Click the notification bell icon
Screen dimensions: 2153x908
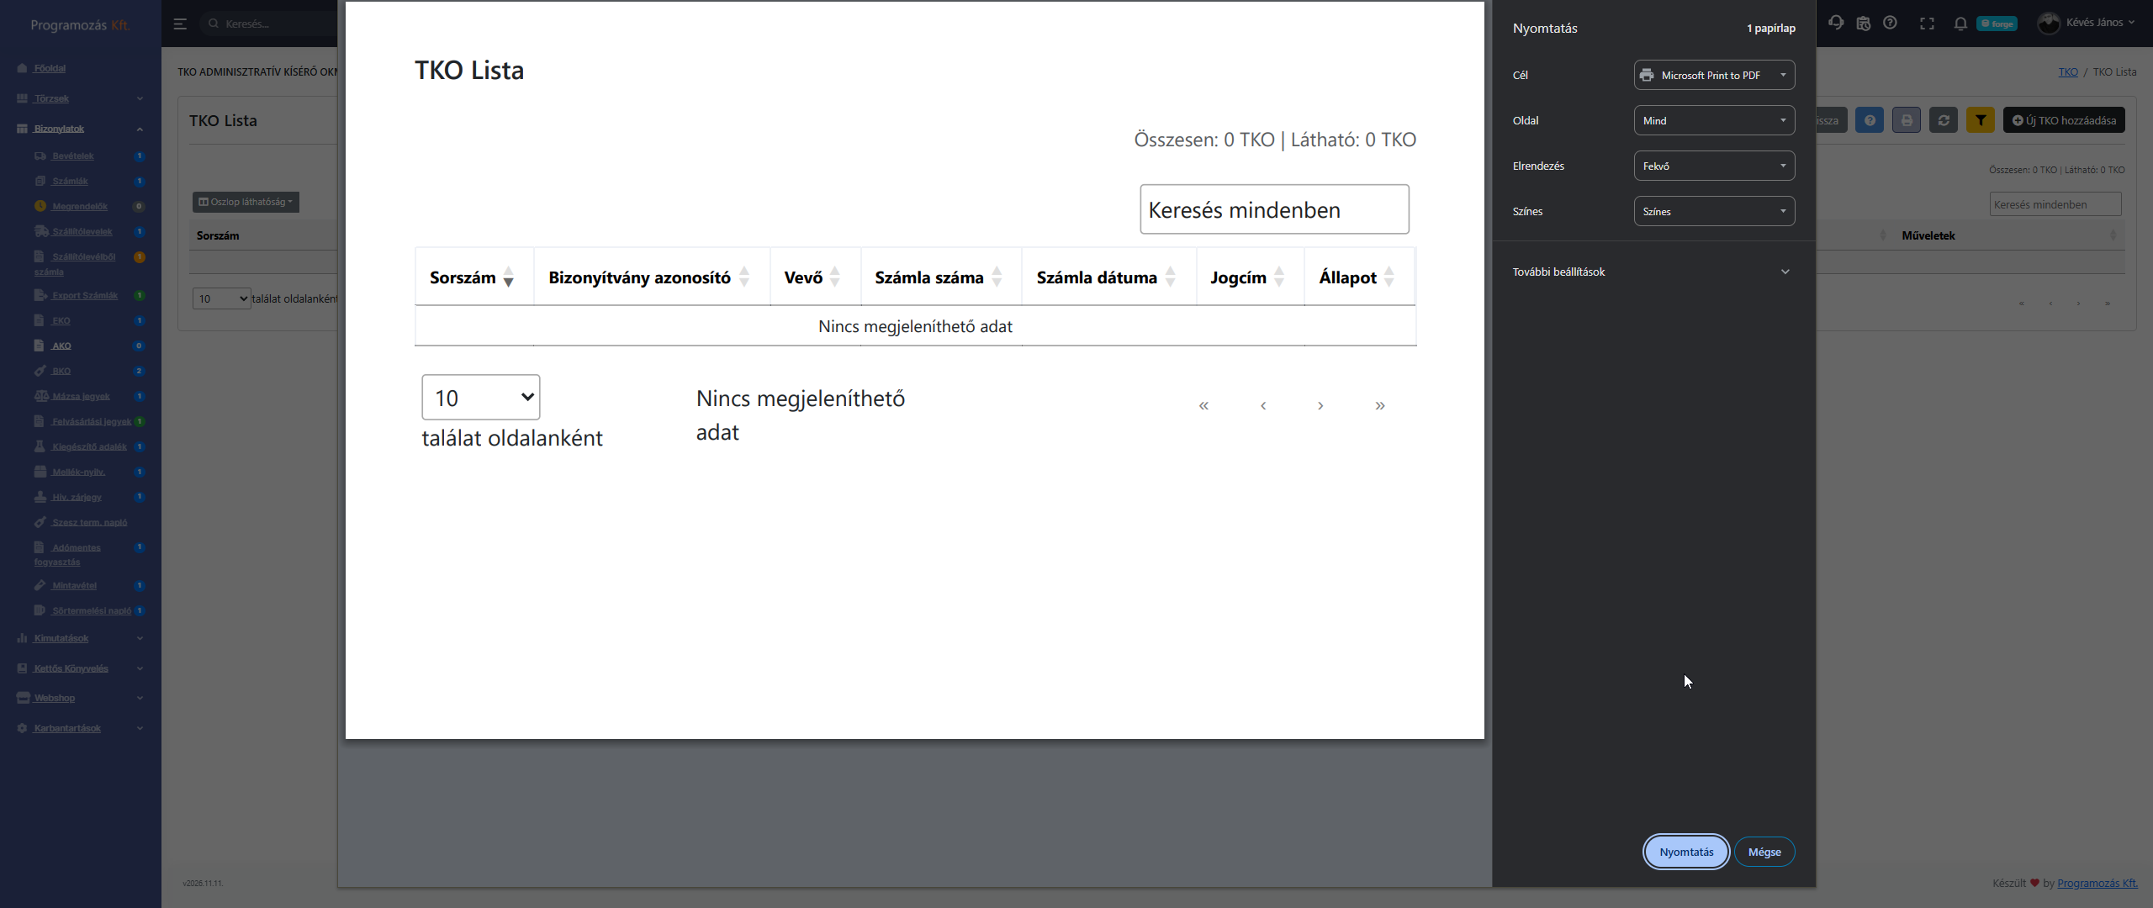coord(1960,24)
